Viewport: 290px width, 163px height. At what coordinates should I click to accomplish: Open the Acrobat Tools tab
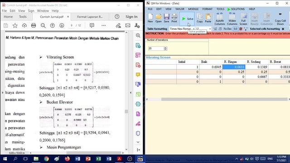pyautogui.click(x=23, y=17)
